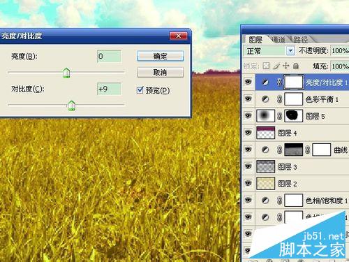Enable lock all padlock icon
Viewport: 349px width, 262px height.
296,66
